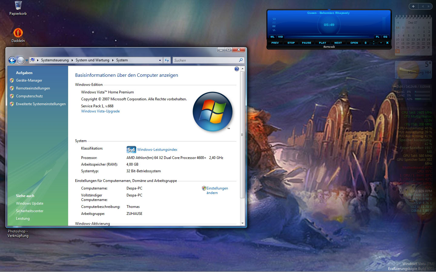Click the up/down stepper arrows in player
Viewport: 436px width, 272px height.
[374, 43]
